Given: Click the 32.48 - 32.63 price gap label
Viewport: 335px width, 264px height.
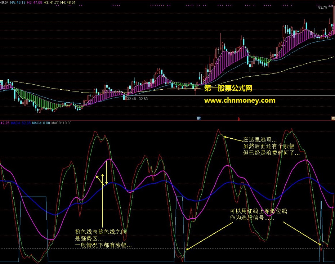Looking at the screenshot, I should coord(137,99).
